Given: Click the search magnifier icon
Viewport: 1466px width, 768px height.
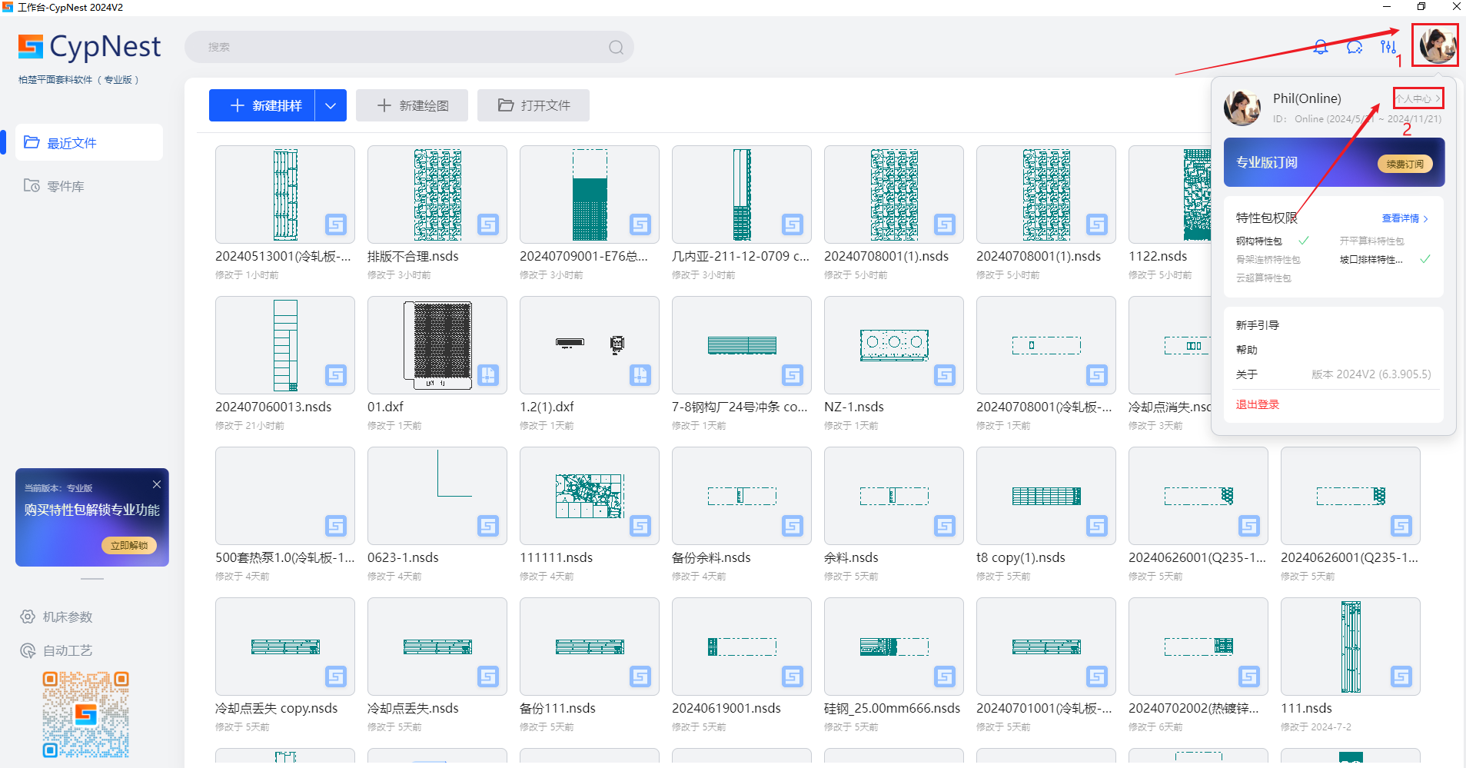Looking at the screenshot, I should click(616, 47).
